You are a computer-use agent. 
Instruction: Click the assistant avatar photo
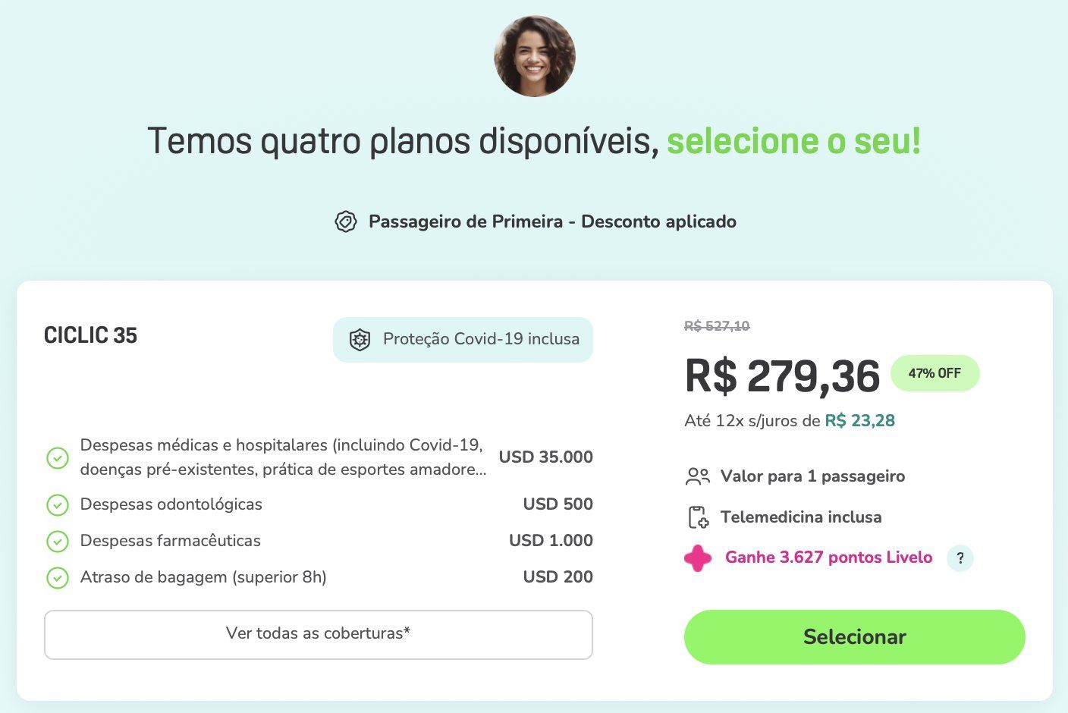coord(535,56)
